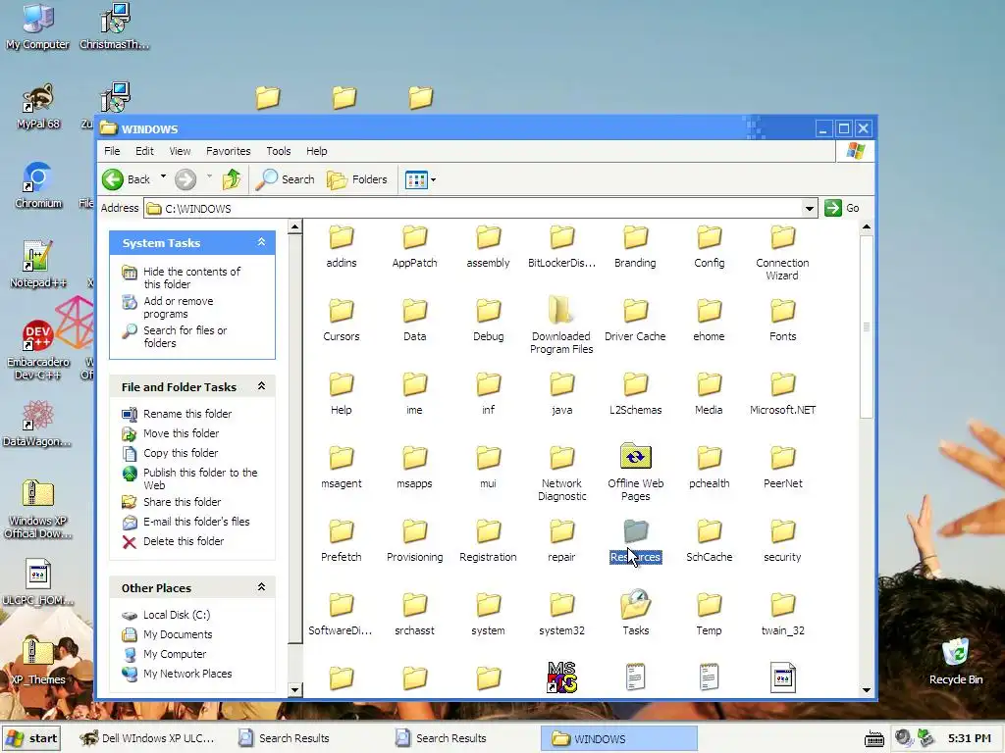Open the Search toolbar button
The width and height of the screenshot is (1005, 753).
tap(285, 179)
